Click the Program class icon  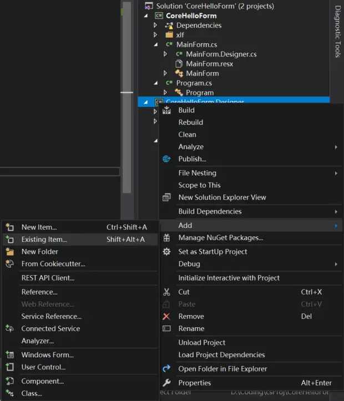pyautogui.click(x=179, y=92)
